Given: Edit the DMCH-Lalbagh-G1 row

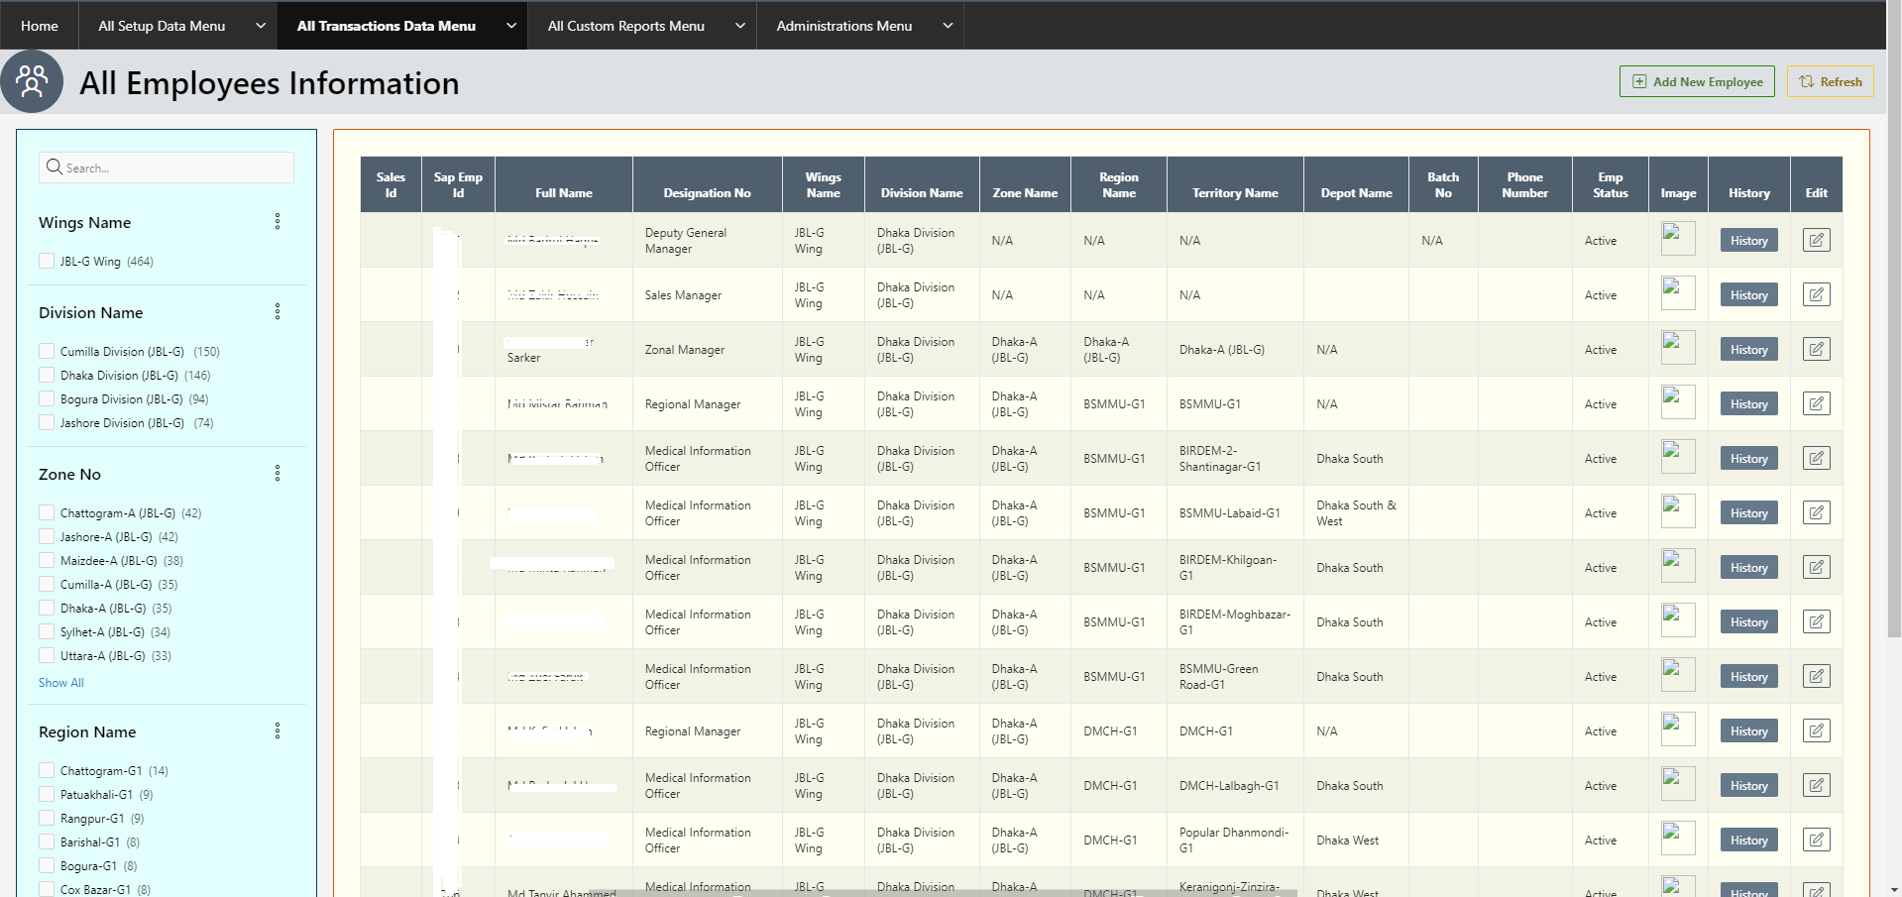Looking at the screenshot, I should coord(1816,785).
